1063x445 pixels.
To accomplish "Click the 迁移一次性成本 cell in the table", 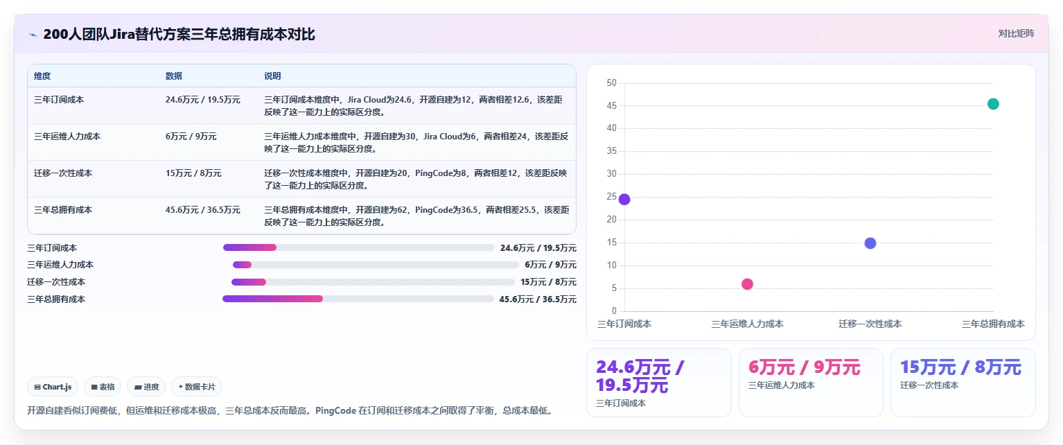I will point(63,173).
